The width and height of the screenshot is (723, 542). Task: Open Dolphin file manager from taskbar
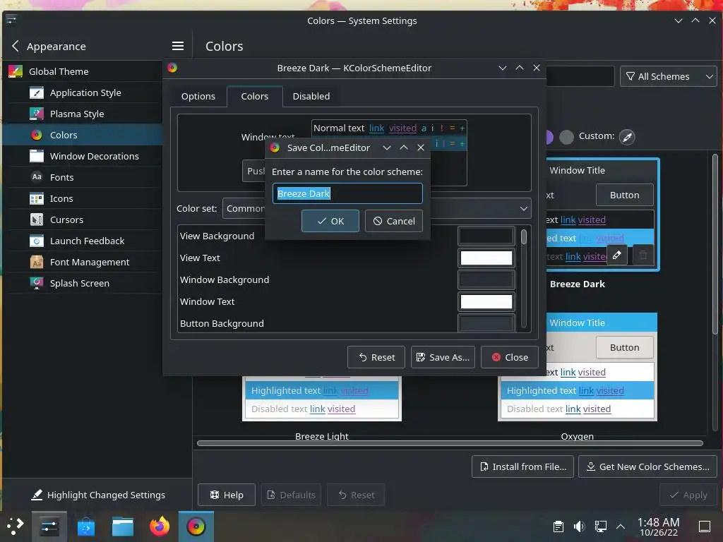click(x=123, y=526)
